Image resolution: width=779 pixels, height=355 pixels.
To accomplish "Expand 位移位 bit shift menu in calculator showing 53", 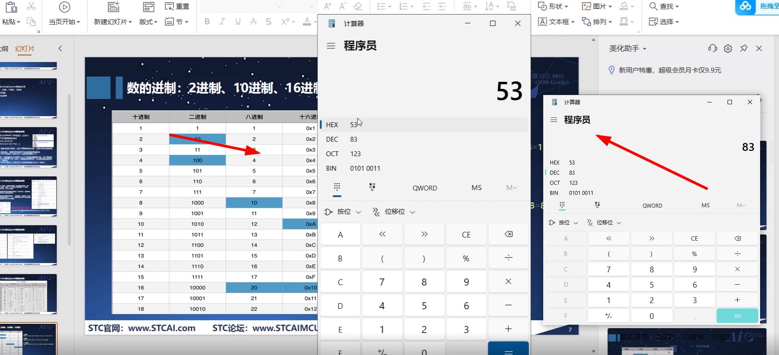I will [394, 212].
